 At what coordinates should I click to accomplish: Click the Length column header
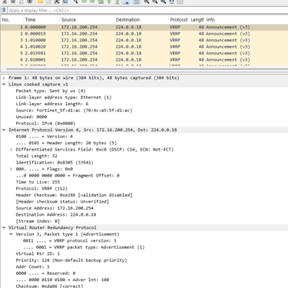click(x=197, y=20)
